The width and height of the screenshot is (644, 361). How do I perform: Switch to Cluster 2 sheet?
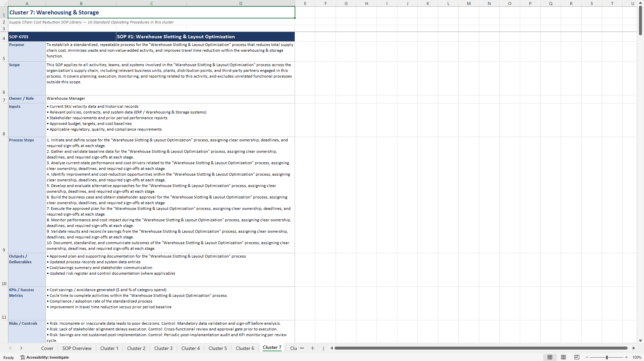point(136,348)
